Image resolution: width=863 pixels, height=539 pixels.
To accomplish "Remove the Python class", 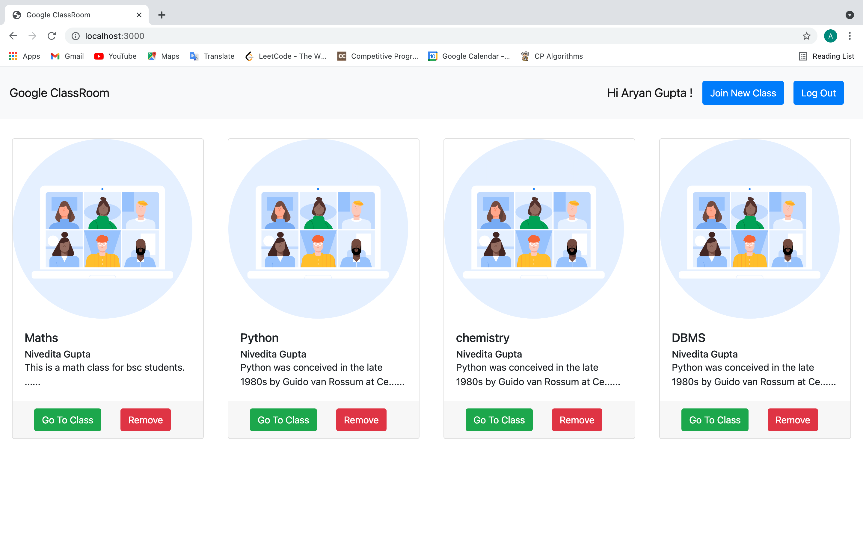I will pos(361,420).
